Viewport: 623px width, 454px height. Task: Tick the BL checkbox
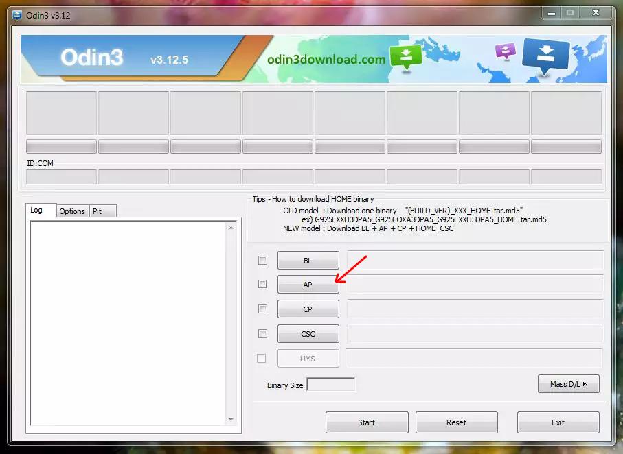(x=262, y=261)
